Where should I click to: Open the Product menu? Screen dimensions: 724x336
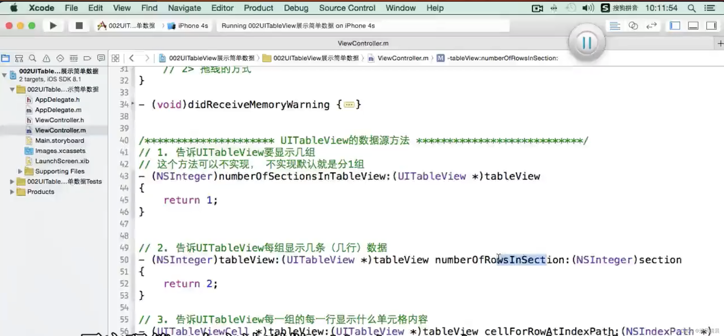258,8
